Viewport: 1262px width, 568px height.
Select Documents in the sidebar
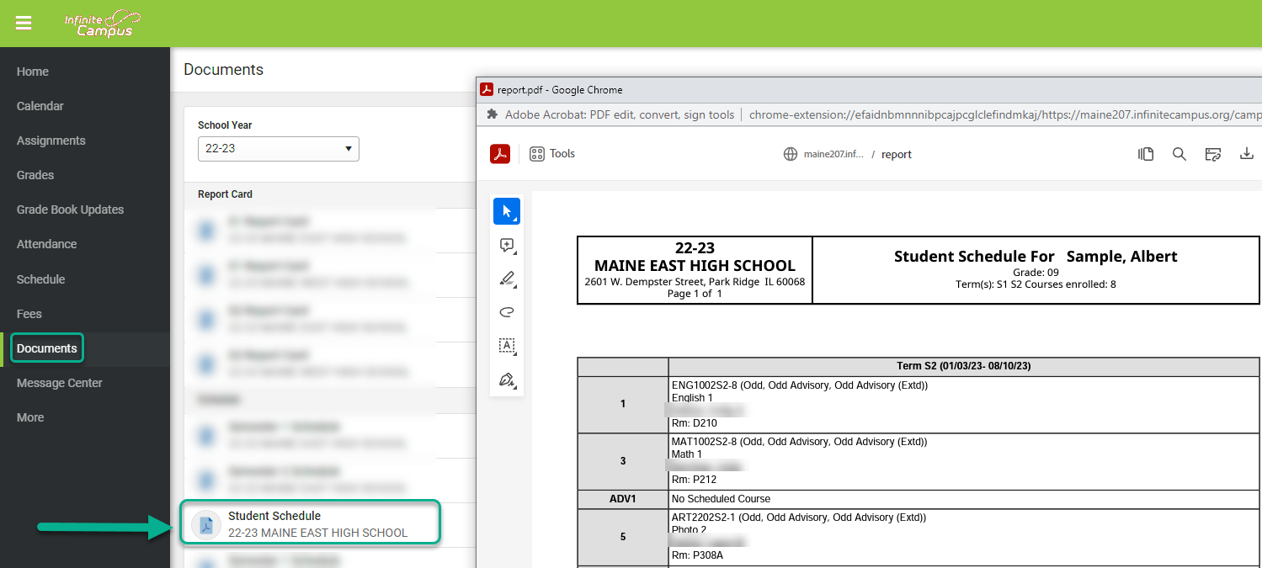coord(47,348)
